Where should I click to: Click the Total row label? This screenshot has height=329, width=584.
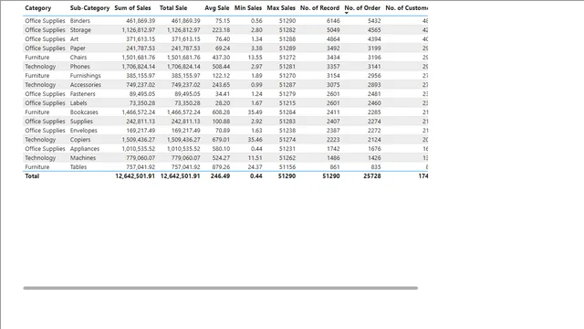point(32,176)
